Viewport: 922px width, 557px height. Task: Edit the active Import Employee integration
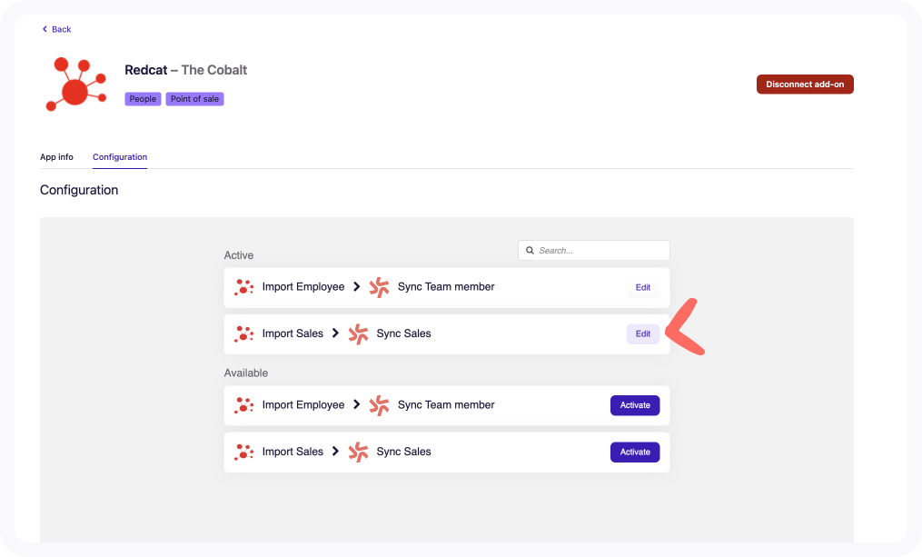click(642, 287)
